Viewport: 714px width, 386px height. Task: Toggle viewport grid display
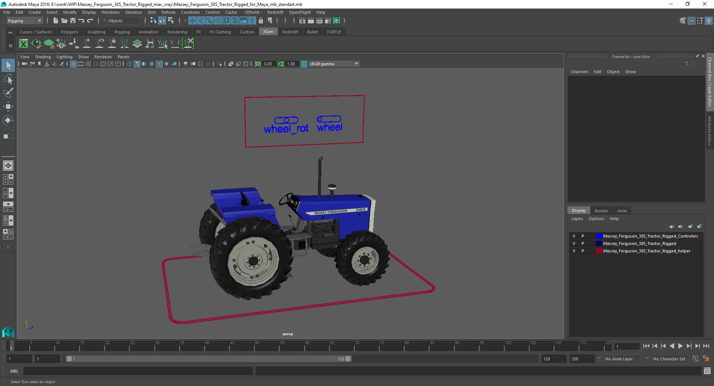(73, 64)
